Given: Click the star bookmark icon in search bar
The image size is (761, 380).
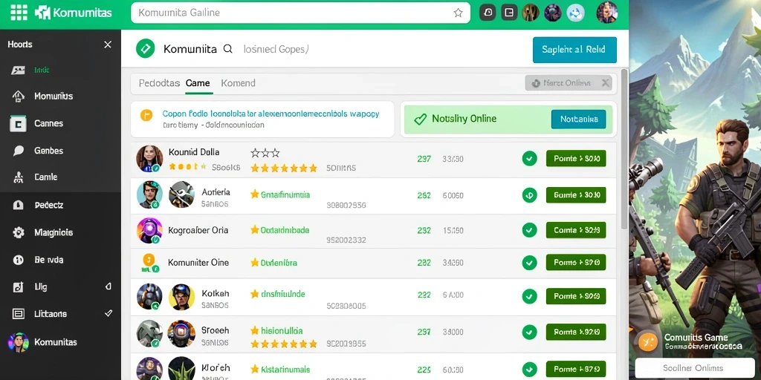Looking at the screenshot, I should [458, 13].
